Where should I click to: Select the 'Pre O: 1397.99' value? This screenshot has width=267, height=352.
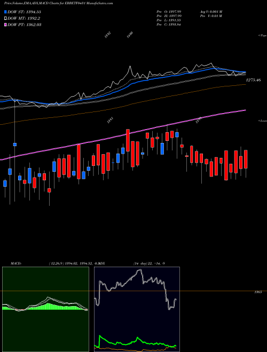[x=169, y=11]
